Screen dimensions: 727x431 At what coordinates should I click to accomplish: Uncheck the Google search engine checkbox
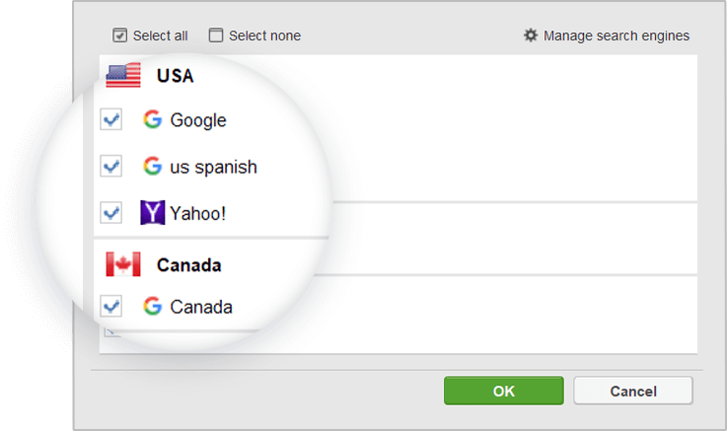[x=111, y=119]
